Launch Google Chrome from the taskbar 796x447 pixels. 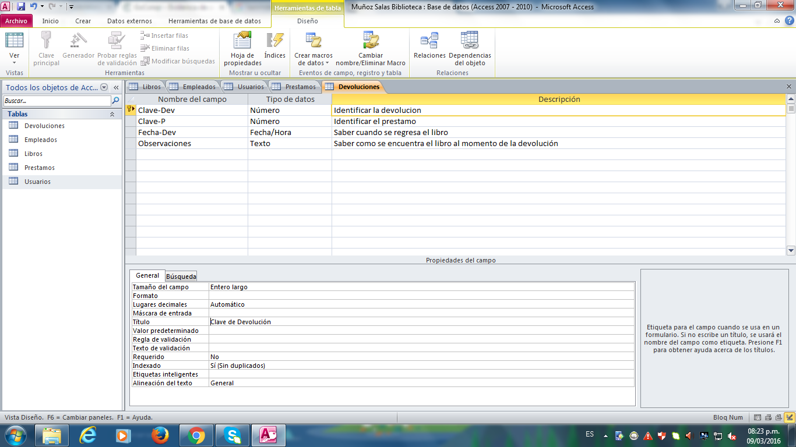pyautogui.click(x=196, y=435)
